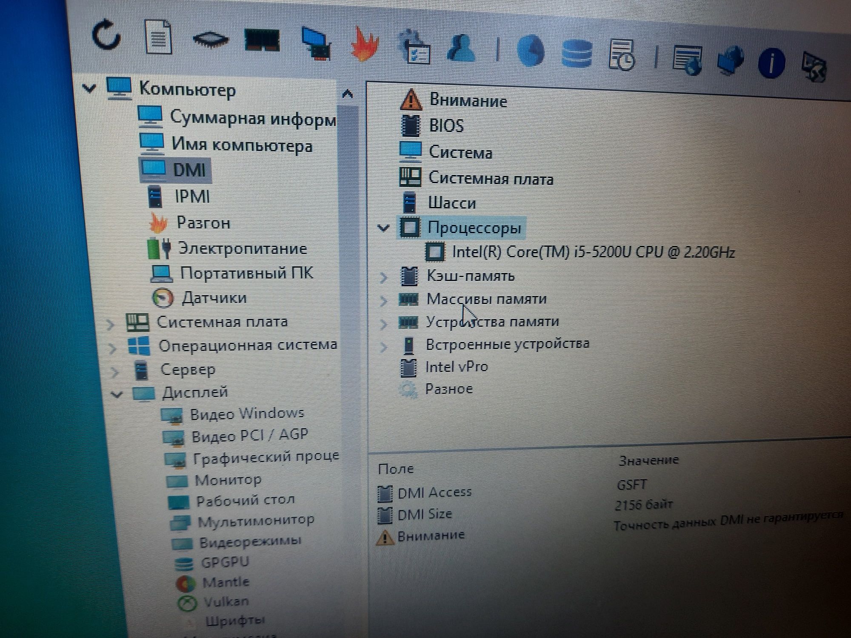851x638 pixels.
Task: Select Шрифты tree item
Action: point(225,621)
